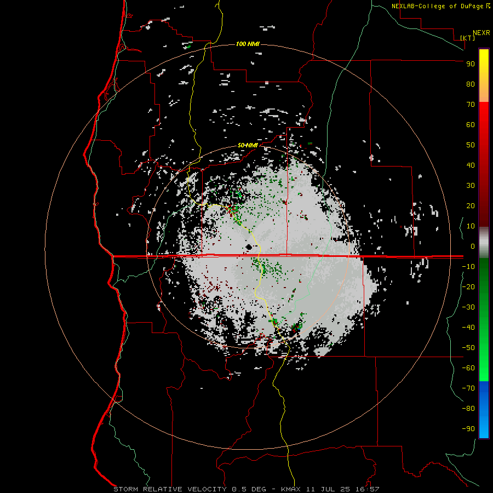This screenshot has width=493, height=493.
Task: Click the 80 value on velocity scale
Action: pyautogui.click(x=471, y=84)
